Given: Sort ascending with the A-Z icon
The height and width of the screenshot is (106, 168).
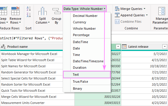Looking at the screenshot, I should pos(29,9).
